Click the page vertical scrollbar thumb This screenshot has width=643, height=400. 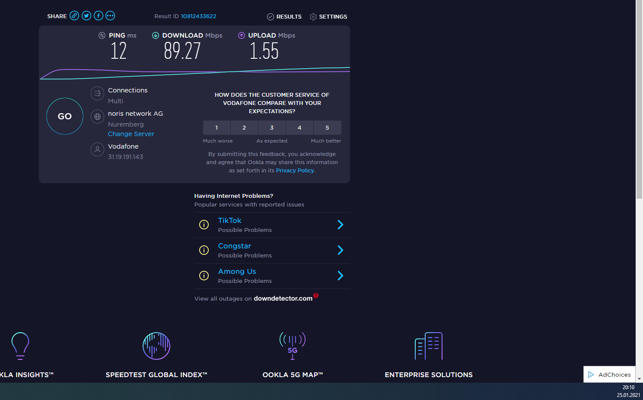(639, 99)
